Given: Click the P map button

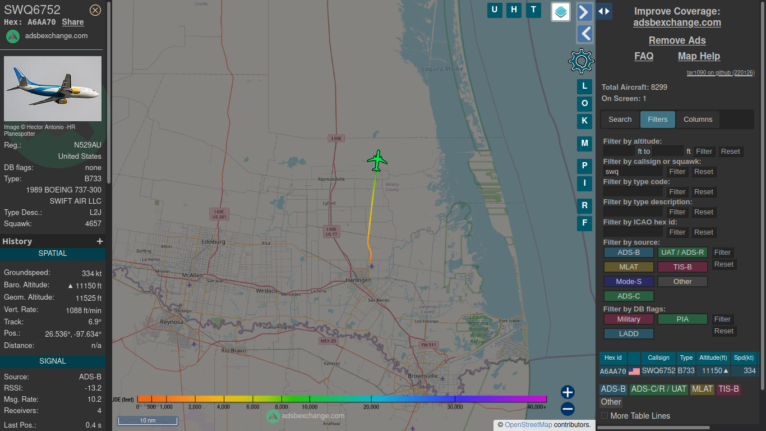Looking at the screenshot, I should pyautogui.click(x=584, y=166).
